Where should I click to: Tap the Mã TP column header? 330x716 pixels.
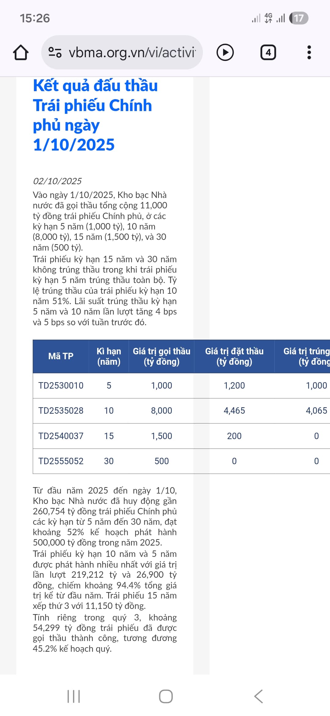coord(61,356)
